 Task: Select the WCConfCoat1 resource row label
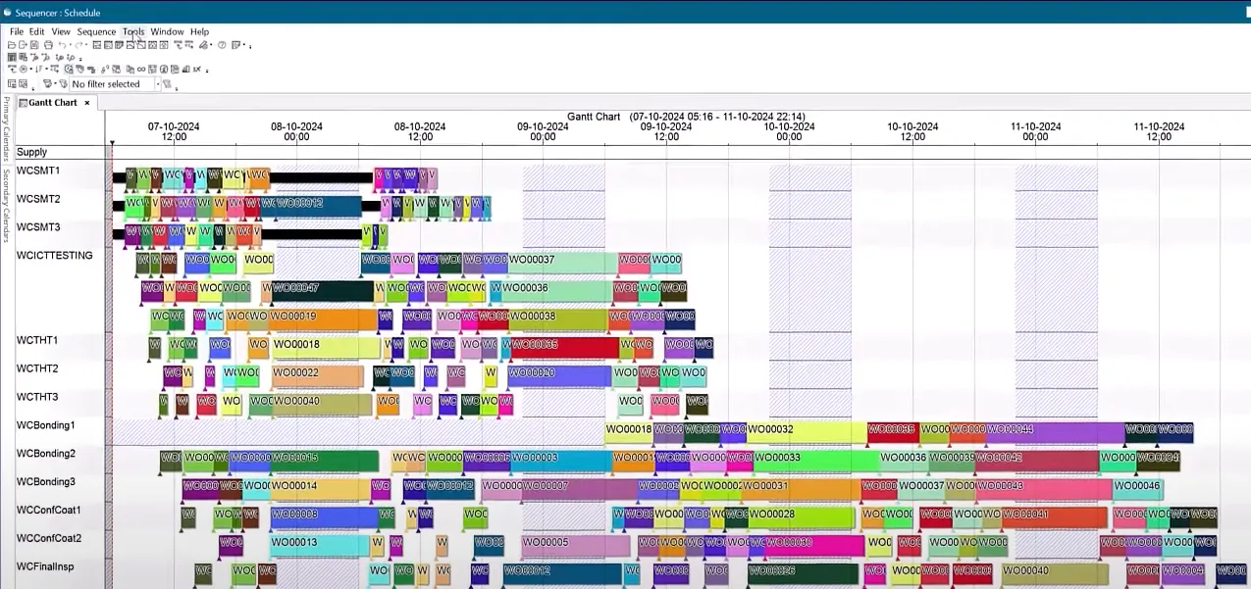pyautogui.click(x=49, y=511)
